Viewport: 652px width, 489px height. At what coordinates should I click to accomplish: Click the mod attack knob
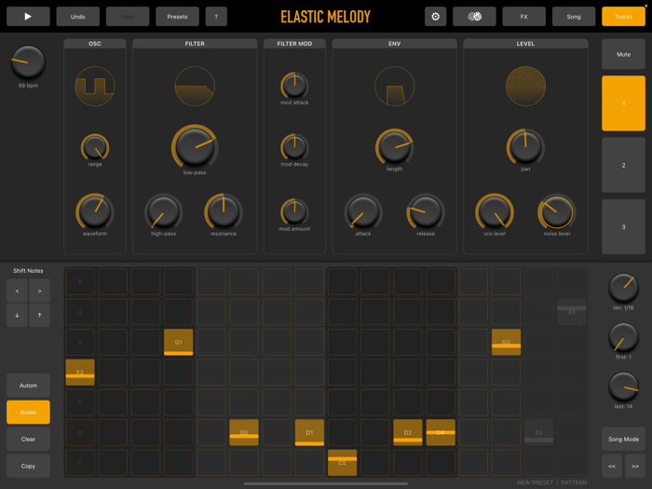coord(294,86)
